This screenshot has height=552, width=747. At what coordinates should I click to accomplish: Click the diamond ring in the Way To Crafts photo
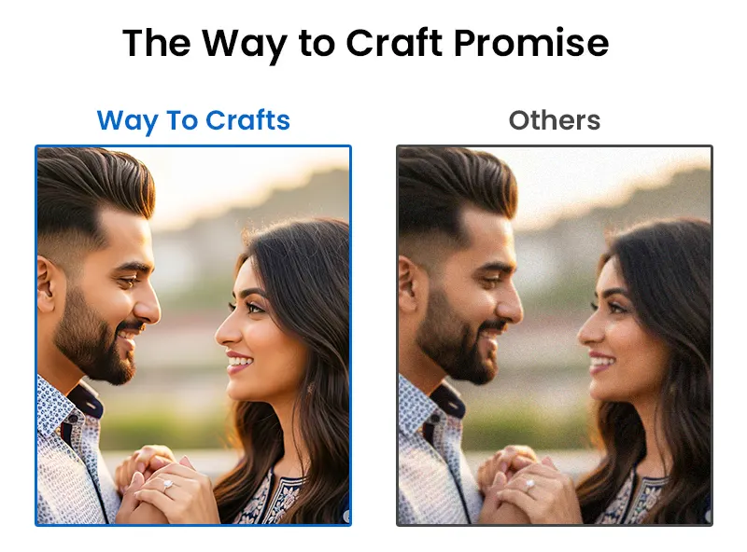(168, 485)
